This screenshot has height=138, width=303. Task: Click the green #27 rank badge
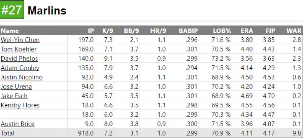click(12, 10)
